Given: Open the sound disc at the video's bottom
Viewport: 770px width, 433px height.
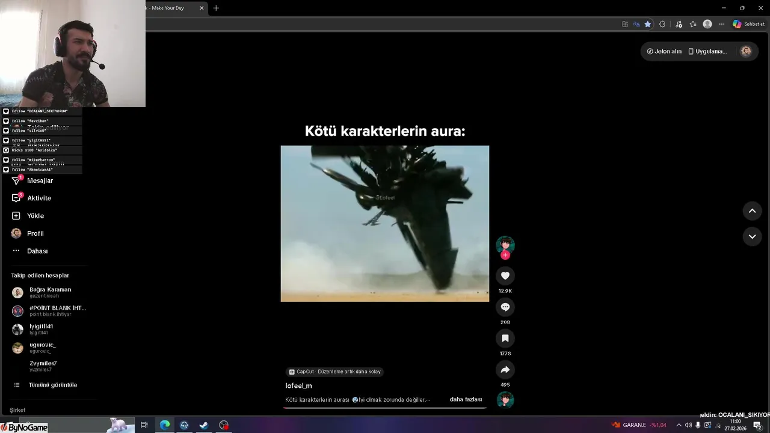Looking at the screenshot, I should tap(505, 400).
